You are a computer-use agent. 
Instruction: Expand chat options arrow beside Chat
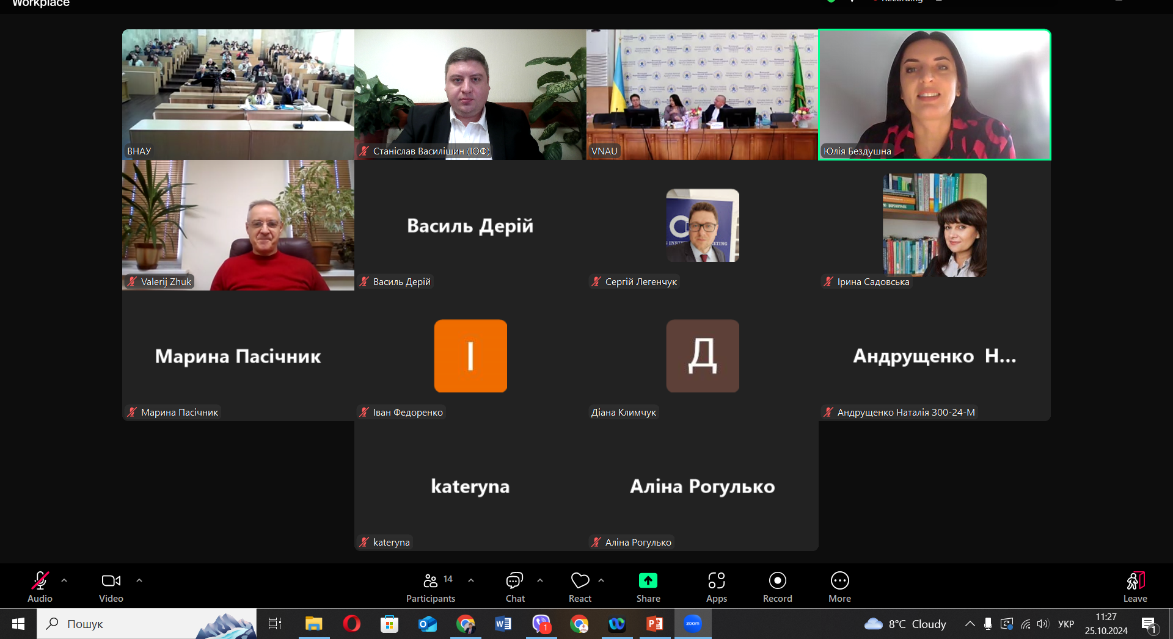pyautogui.click(x=540, y=580)
